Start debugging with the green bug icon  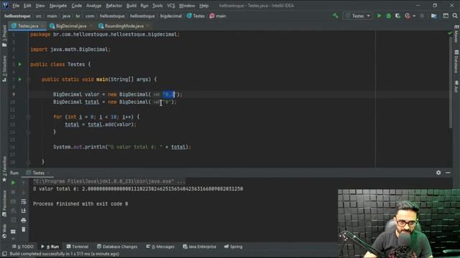[388, 16]
